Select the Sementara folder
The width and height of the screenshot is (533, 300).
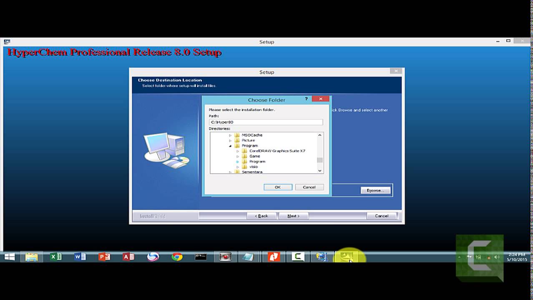click(x=252, y=172)
